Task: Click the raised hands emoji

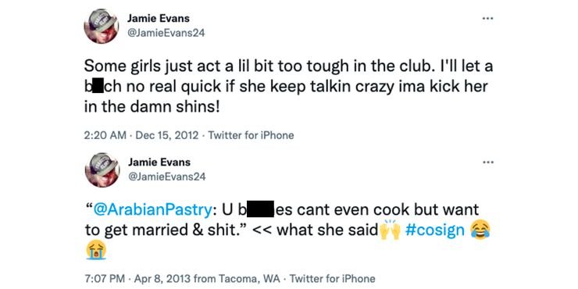Action: point(390,230)
